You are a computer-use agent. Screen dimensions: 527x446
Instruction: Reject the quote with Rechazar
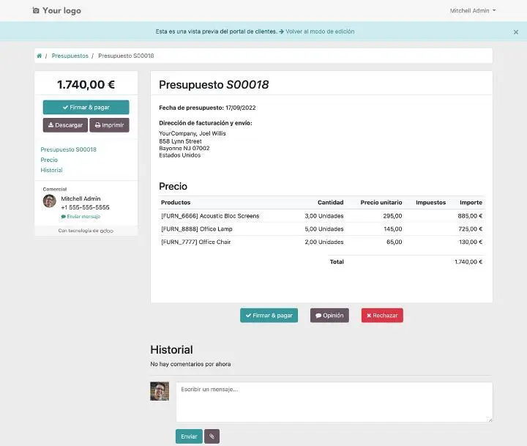coord(382,316)
